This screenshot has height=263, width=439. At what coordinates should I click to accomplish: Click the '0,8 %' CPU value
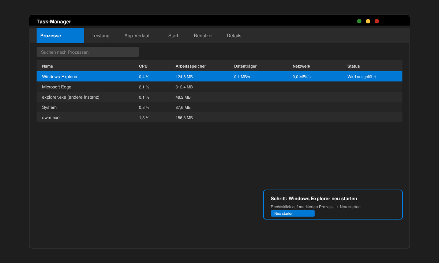[144, 107]
